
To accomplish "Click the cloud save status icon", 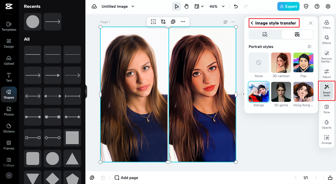I will 94,6.
